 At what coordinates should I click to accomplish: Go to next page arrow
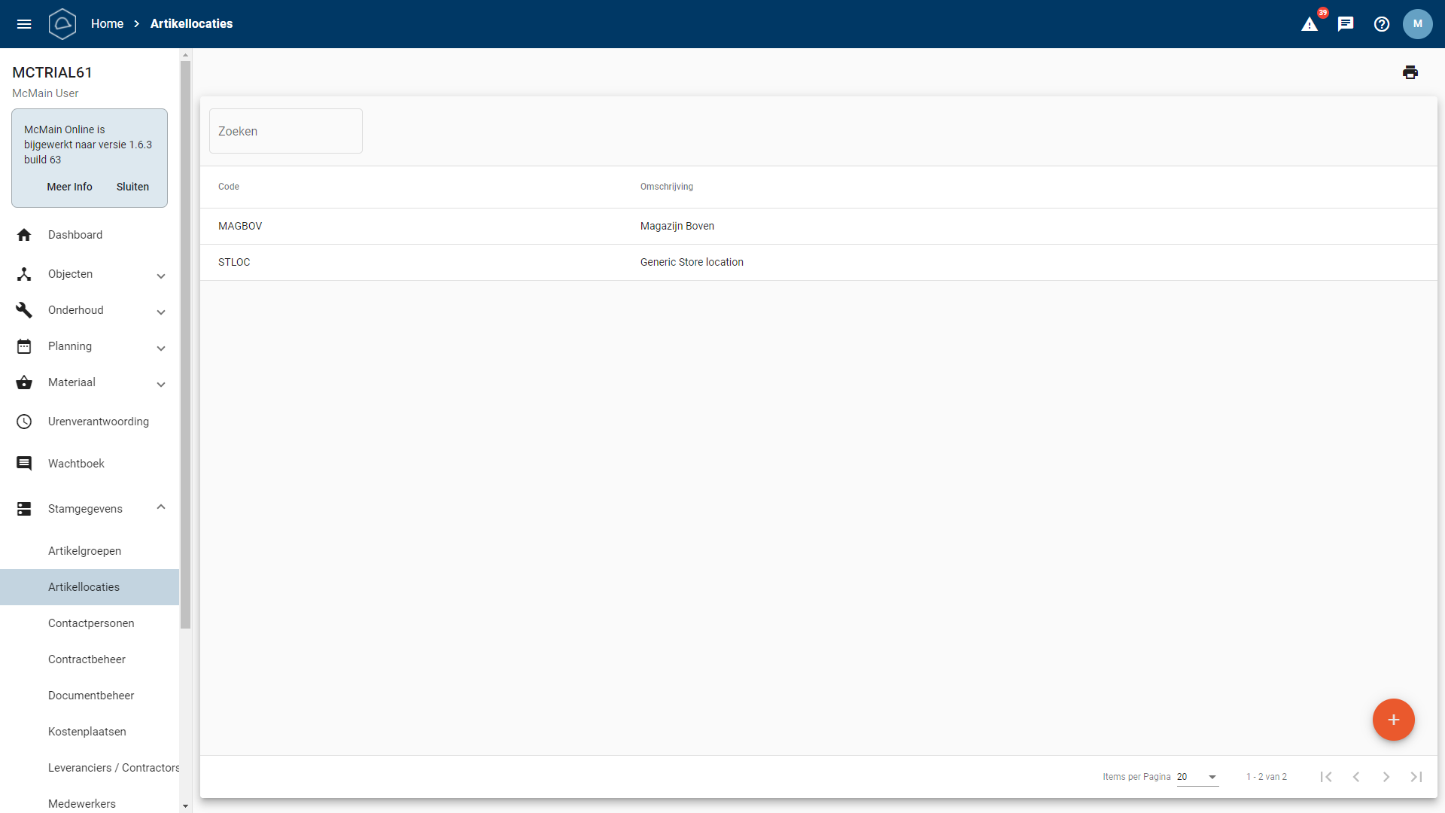click(x=1386, y=777)
